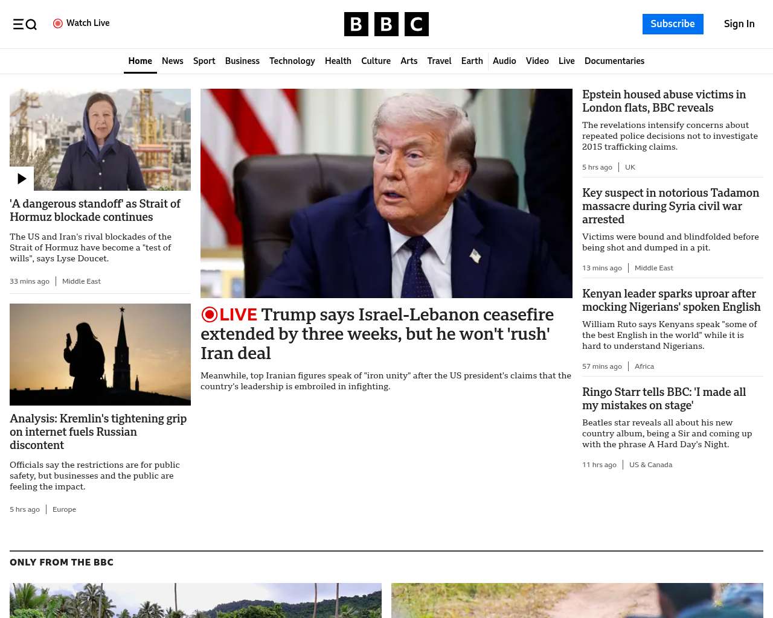Read Epstein London flats article
Image resolution: width=773 pixels, height=618 pixels.
tap(664, 101)
